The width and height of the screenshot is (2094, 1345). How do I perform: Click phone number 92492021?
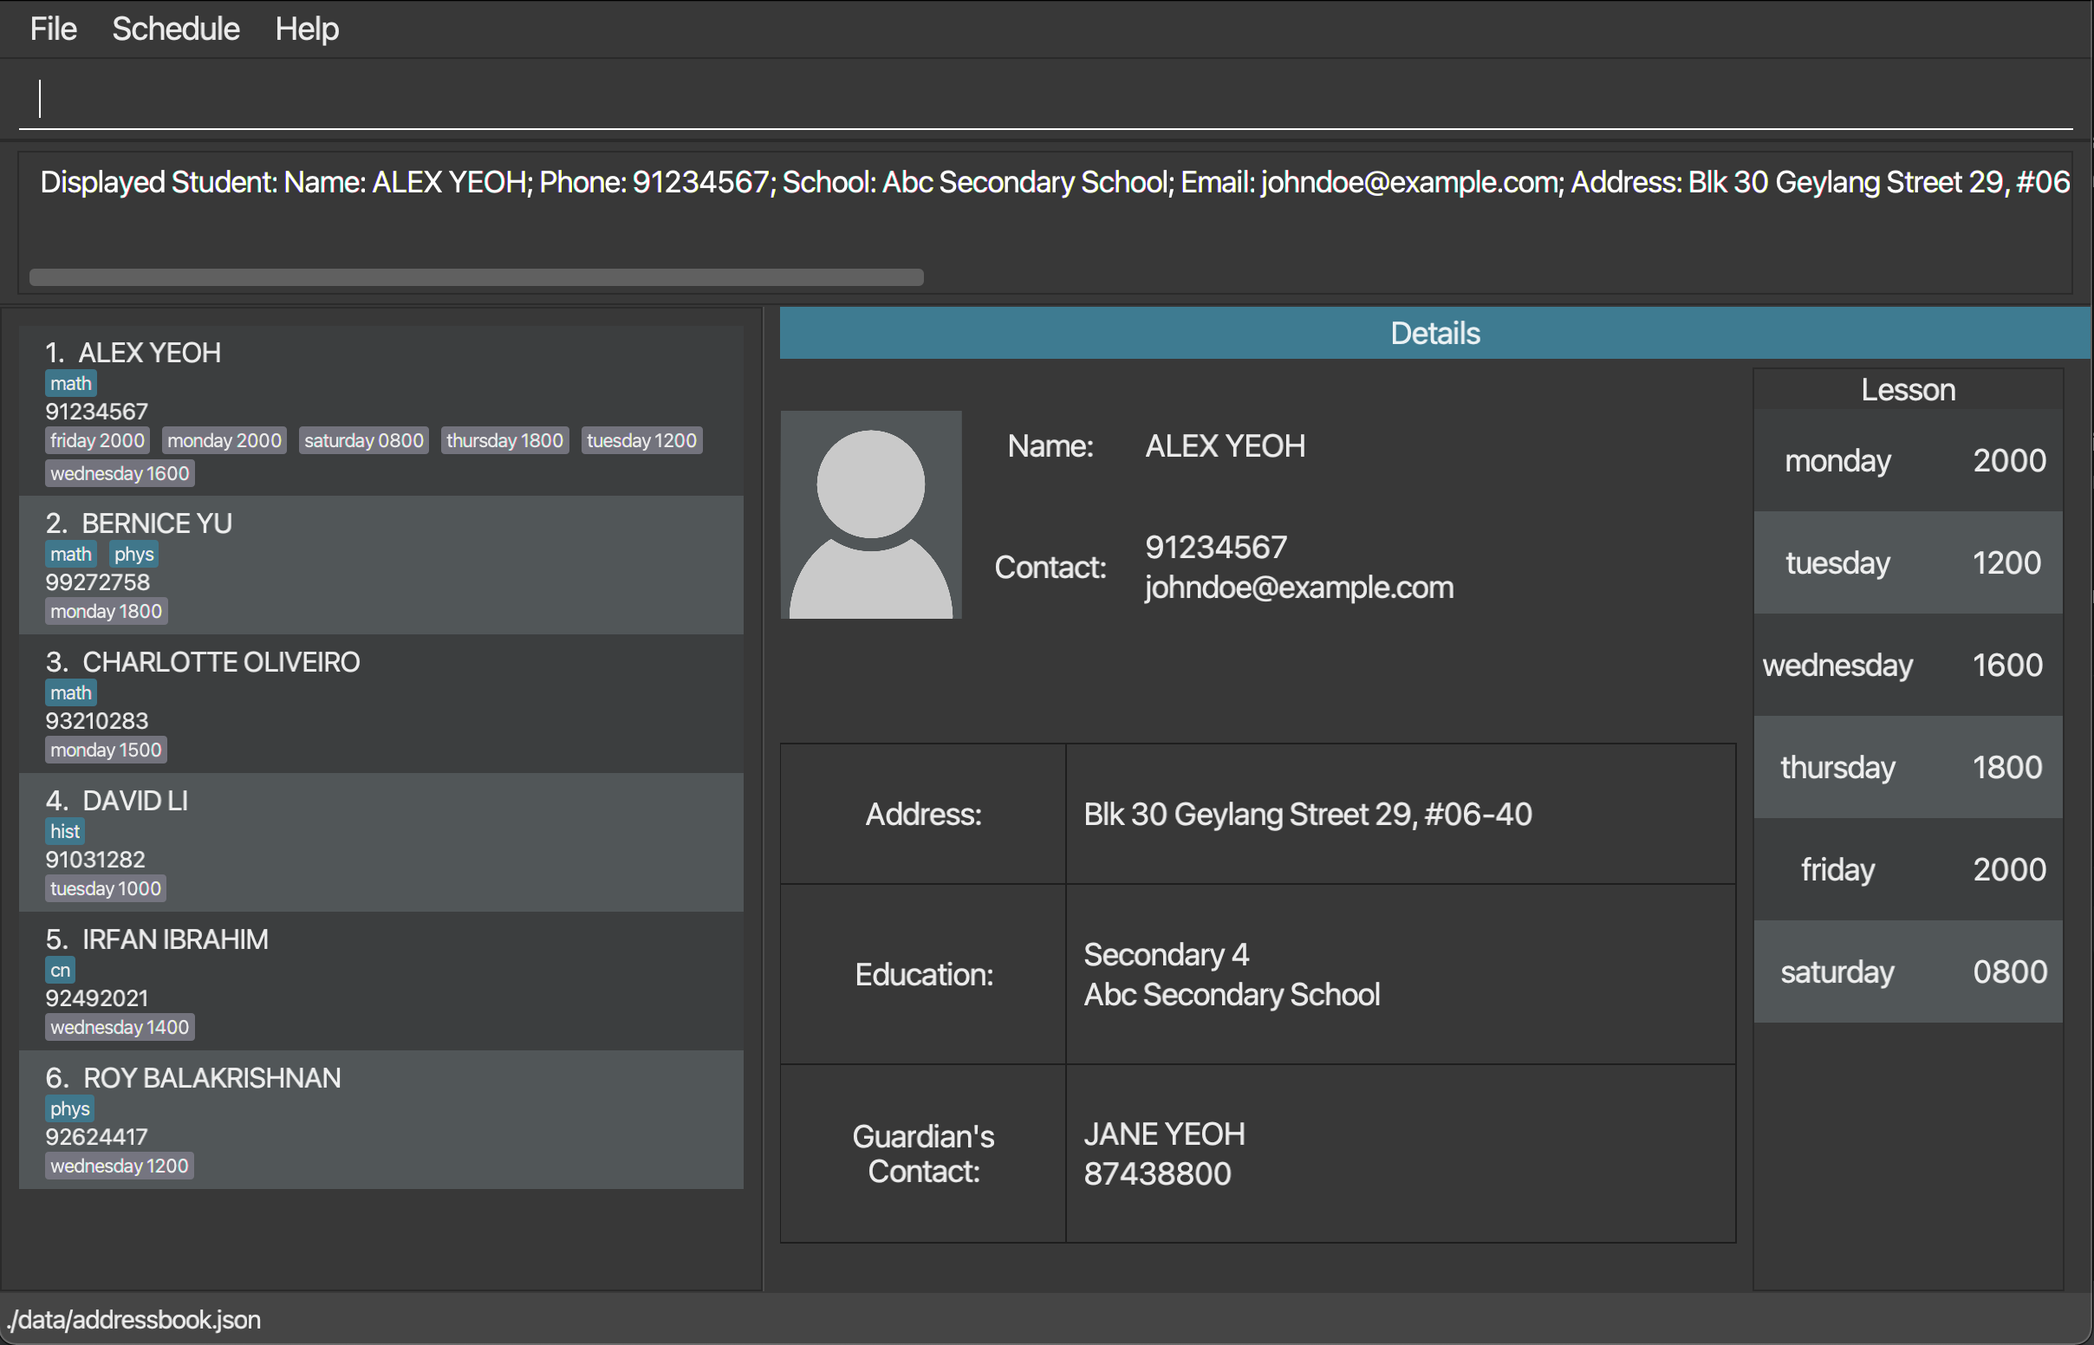pos(97,998)
